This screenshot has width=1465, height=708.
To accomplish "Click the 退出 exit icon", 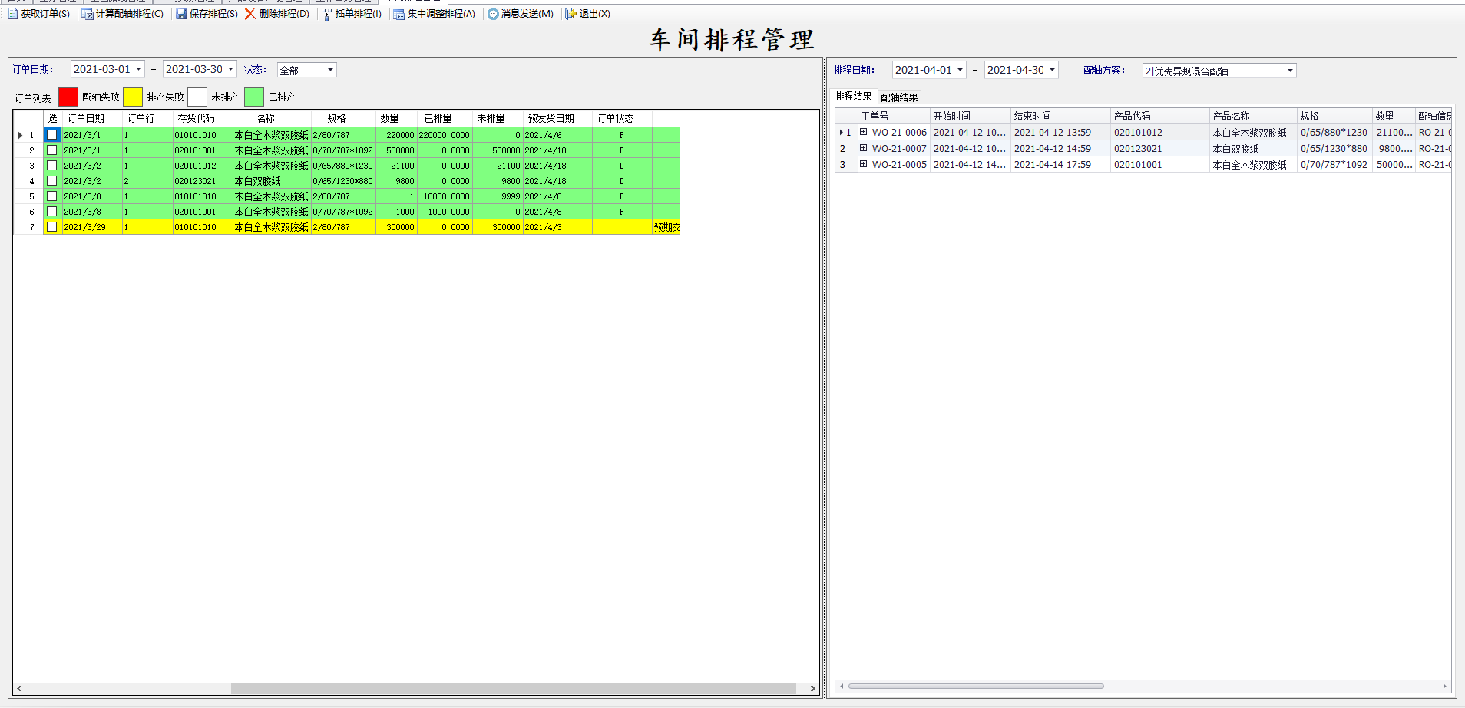I will (570, 14).
